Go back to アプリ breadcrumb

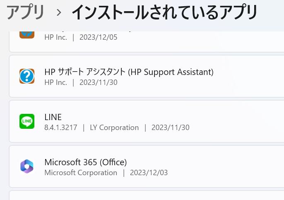(x=25, y=12)
